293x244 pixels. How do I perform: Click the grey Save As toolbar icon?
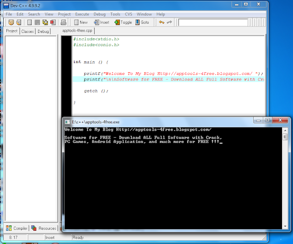coord(37,22)
